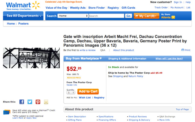This screenshot has height=122, width=195.
Task: Go to Gift Cards navigation item
Action: (x=128, y=8)
